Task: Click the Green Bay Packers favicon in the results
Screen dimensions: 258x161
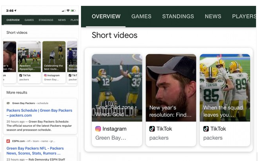Action: pos(8,103)
